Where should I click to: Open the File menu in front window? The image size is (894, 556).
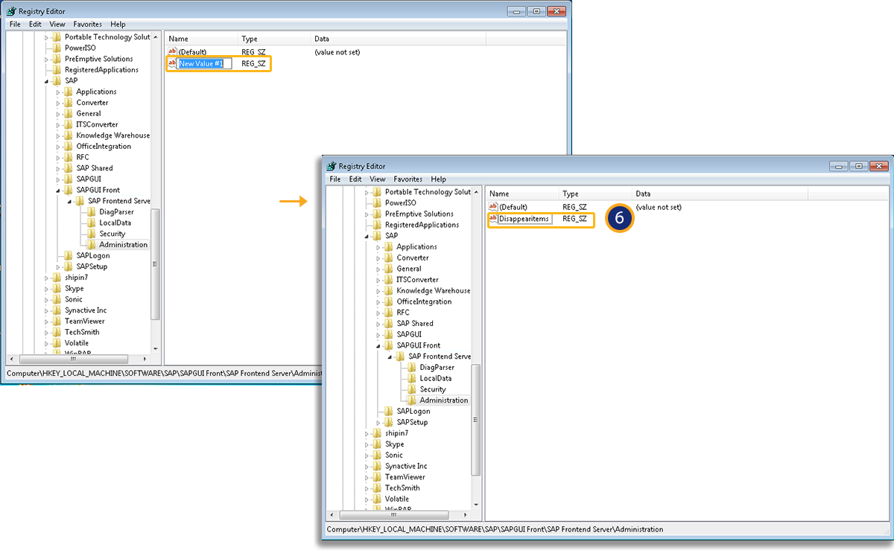point(335,179)
